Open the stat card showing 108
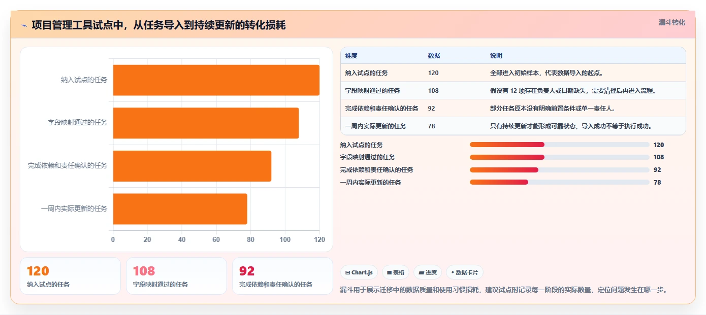The image size is (706, 315). point(176,276)
